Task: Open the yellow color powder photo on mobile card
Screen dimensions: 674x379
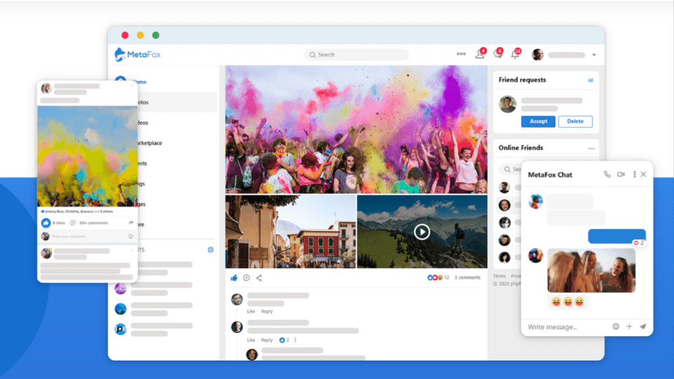Action: click(x=88, y=157)
